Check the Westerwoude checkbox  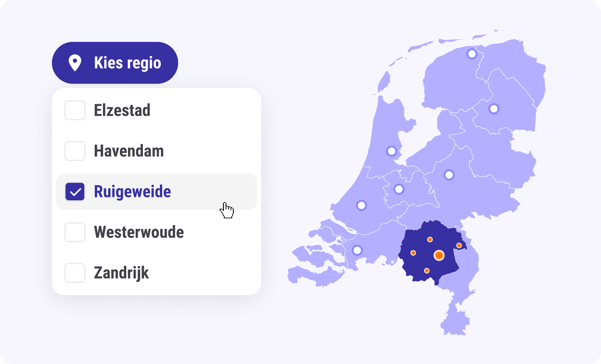[75, 232]
